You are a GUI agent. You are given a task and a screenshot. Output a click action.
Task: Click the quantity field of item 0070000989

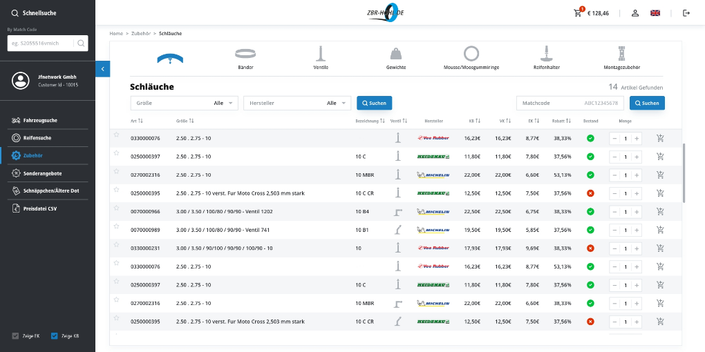point(626,230)
